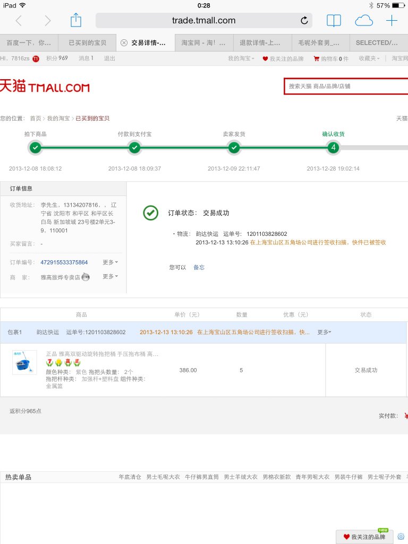Open orange logistics status under 订单状态
Screen dimensions: 408x544
[x=318, y=242]
